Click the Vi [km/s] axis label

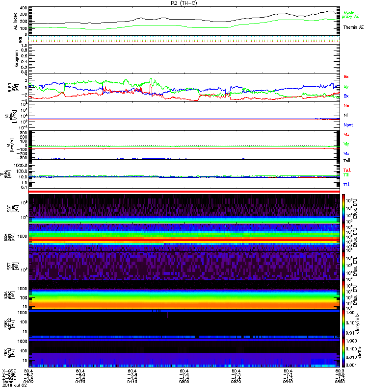coord(12,145)
